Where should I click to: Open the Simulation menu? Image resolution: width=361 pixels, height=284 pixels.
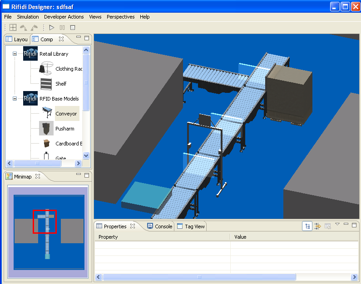[x=28, y=17]
